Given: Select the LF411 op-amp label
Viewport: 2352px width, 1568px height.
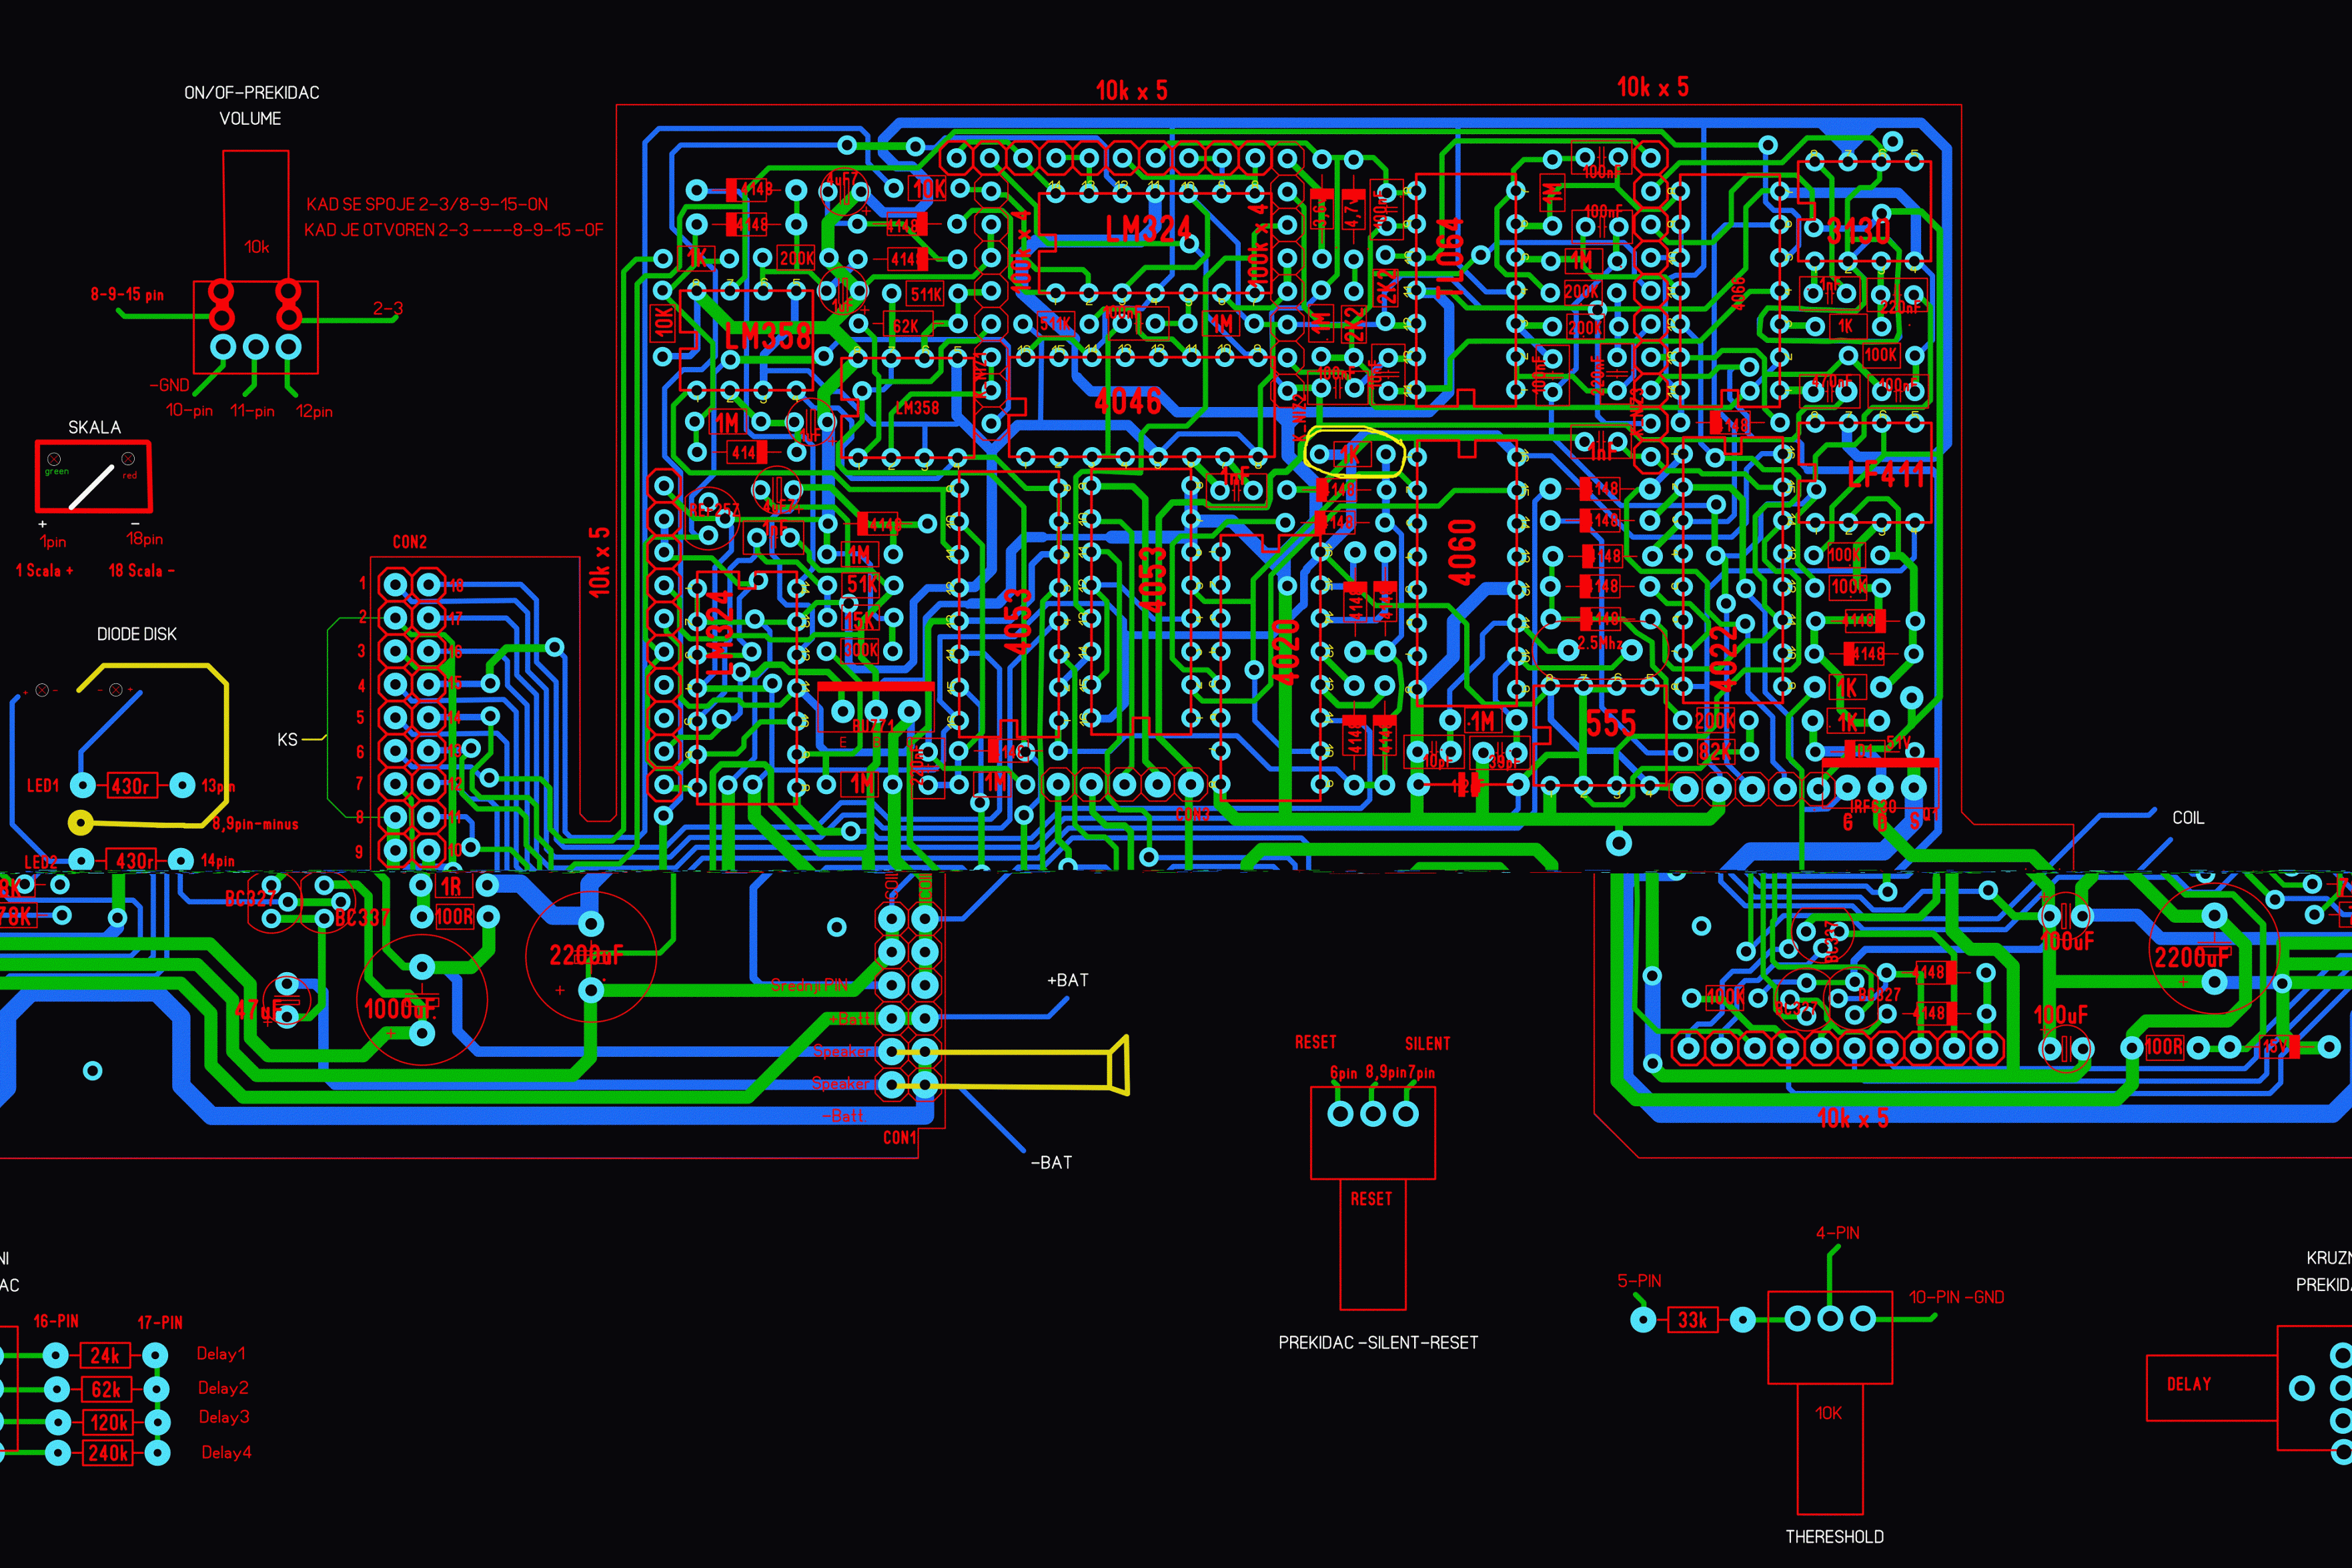Looking at the screenshot, I should [1885, 475].
